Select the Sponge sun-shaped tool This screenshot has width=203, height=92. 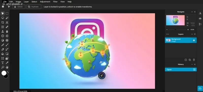[x=7, y=40]
